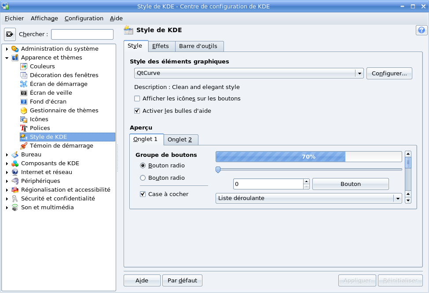429x293 pixels.
Task: Click the Apparence et thèmes icon
Action: tap(15, 58)
